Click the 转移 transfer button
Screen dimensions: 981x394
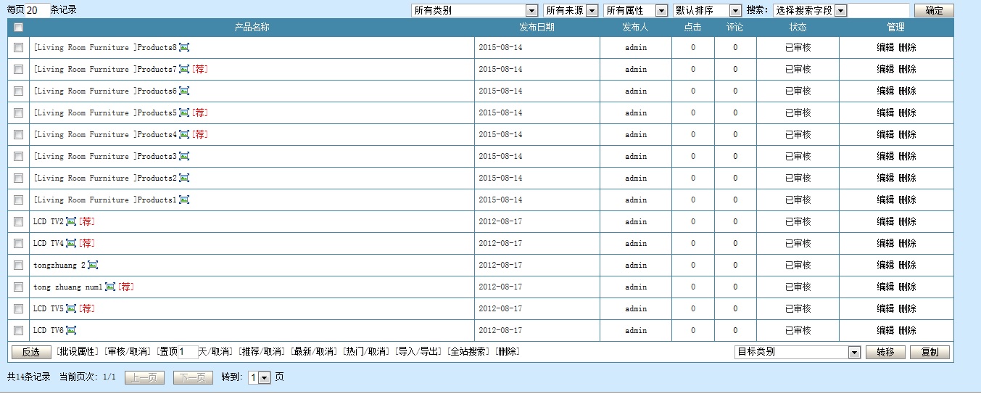tap(885, 352)
